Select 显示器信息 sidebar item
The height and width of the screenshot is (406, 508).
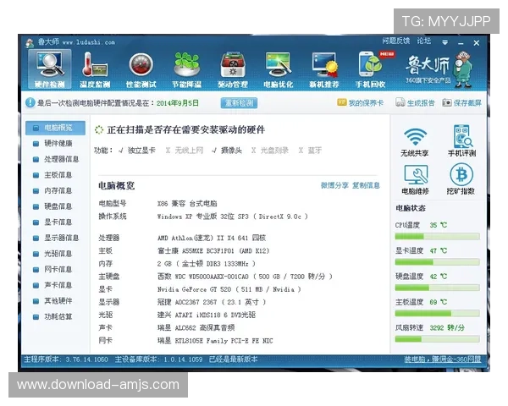pos(55,238)
